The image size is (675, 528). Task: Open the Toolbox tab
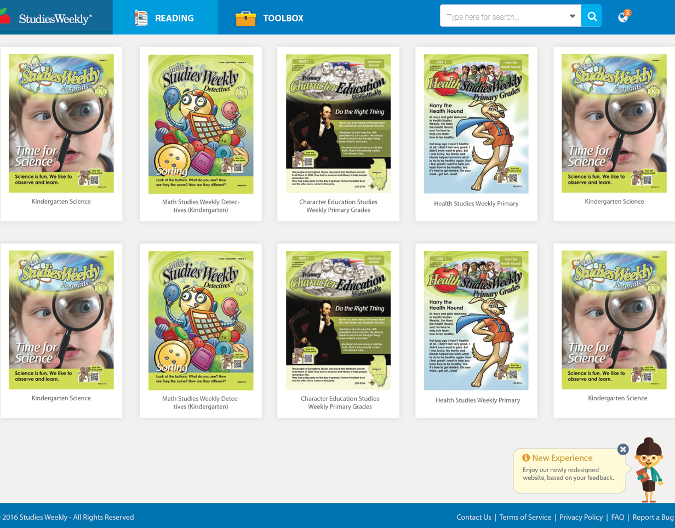(x=270, y=18)
